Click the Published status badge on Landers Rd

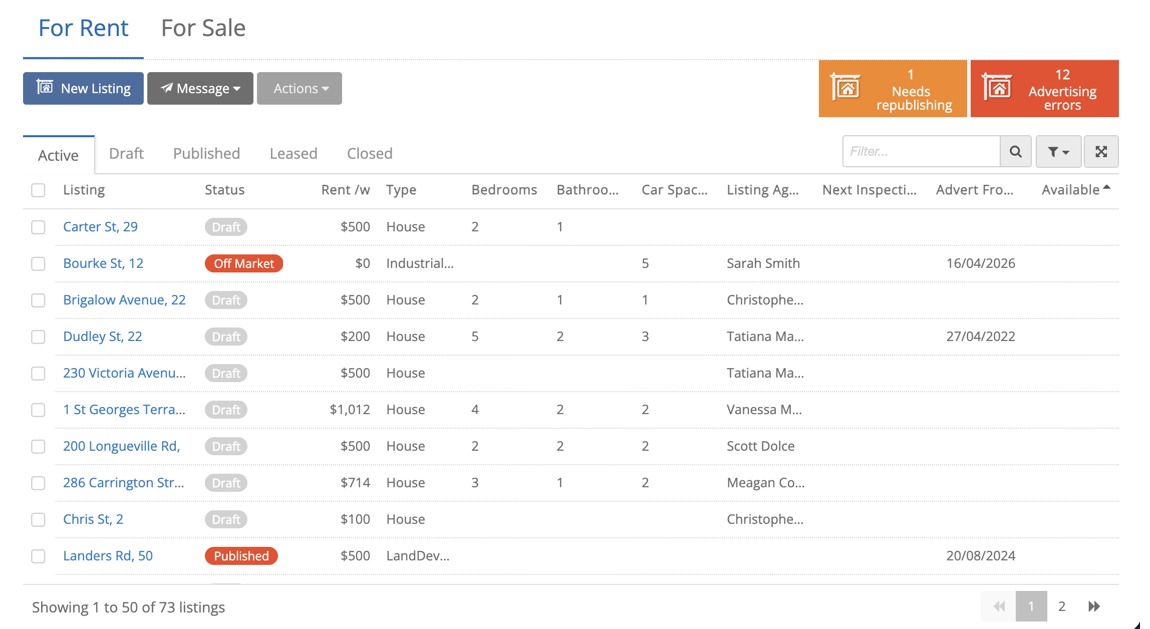(x=241, y=556)
